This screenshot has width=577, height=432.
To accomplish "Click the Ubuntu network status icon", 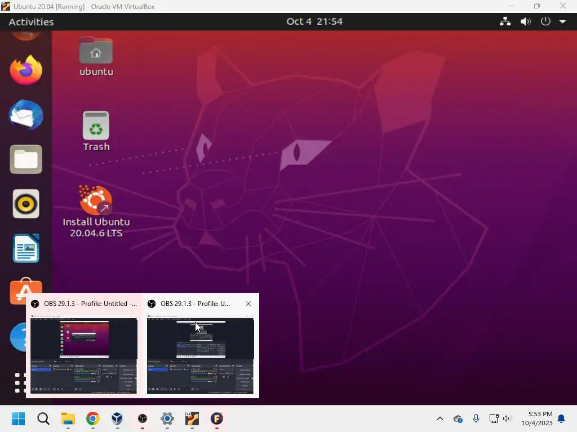I will [505, 22].
